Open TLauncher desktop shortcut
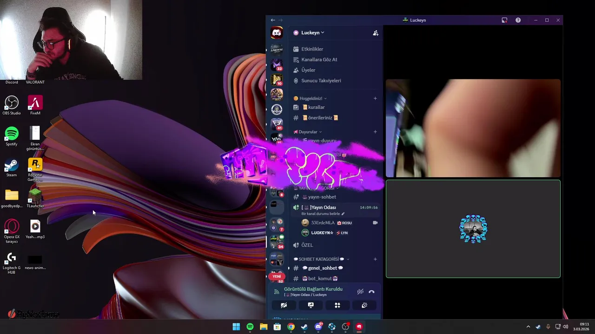This screenshot has width=595, height=334. 35,198
